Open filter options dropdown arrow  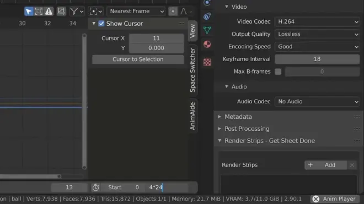coord(82,12)
